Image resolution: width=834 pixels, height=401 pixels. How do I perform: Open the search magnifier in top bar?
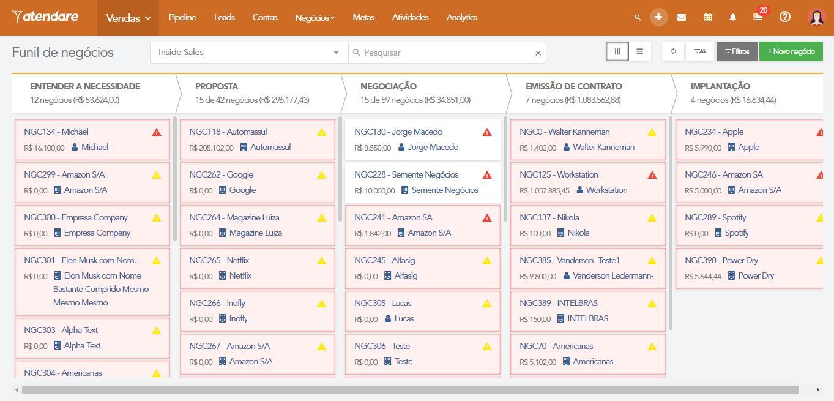pyautogui.click(x=638, y=18)
